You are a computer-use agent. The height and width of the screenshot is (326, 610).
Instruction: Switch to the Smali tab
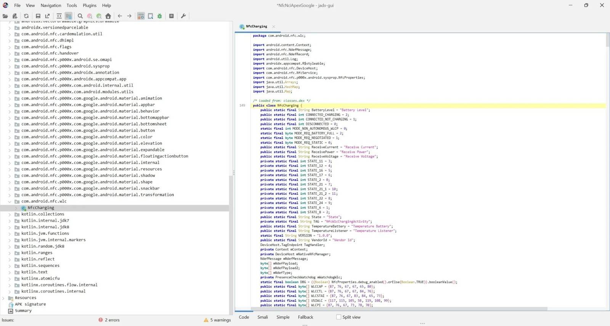point(263,317)
